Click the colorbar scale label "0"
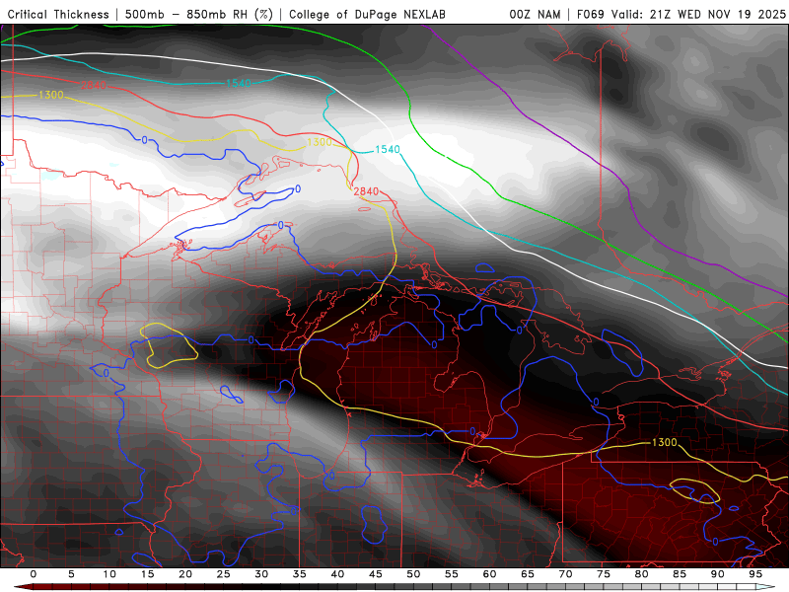The image size is (789, 592). pos(34,574)
